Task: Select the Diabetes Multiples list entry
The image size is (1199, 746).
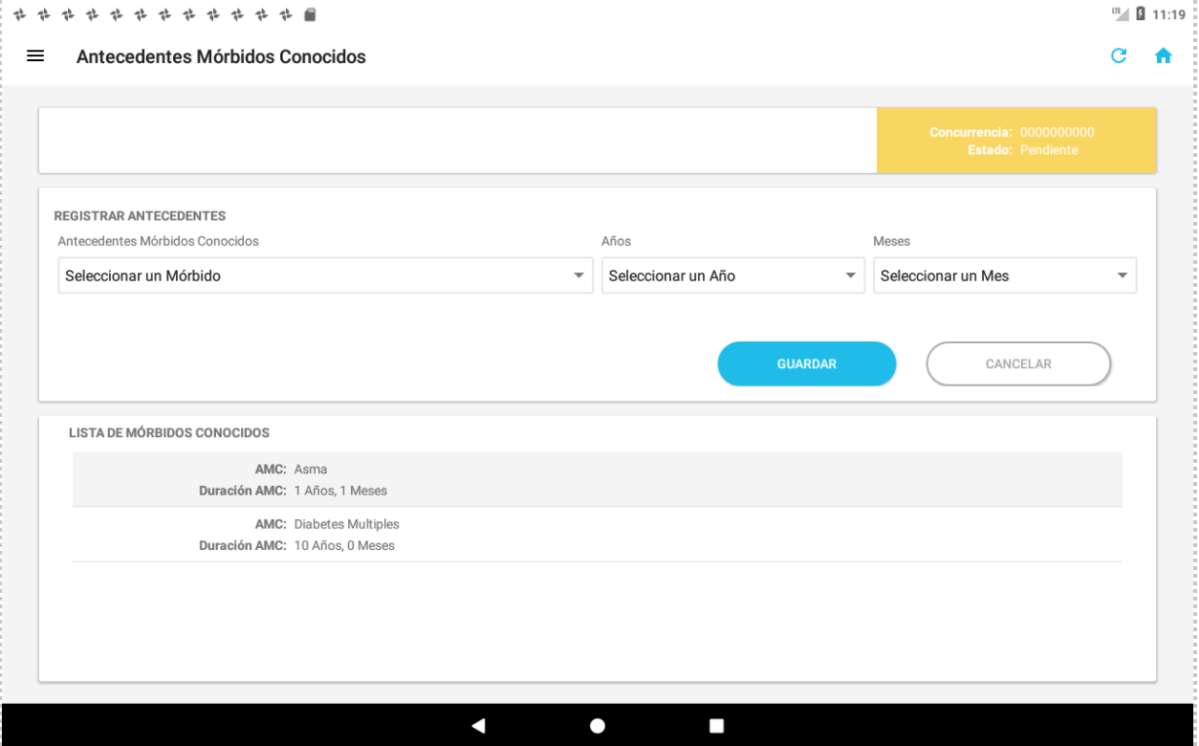Action: 597,535
